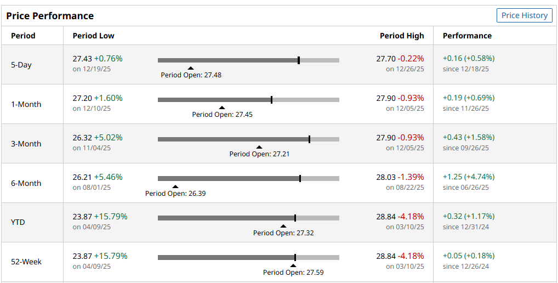The image size is (558, 283).
Task: Click the 1-Month range bar's light gray section
Action: [x=306, y=100]
